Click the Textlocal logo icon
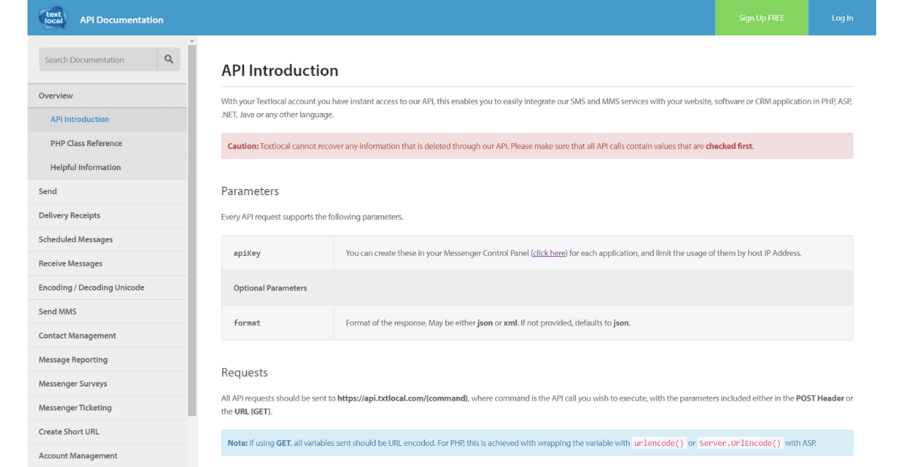Screen dimensions: 904x467 (x=53, y=17)
